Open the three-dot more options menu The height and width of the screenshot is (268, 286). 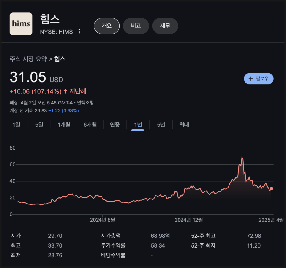pos(79,31)
